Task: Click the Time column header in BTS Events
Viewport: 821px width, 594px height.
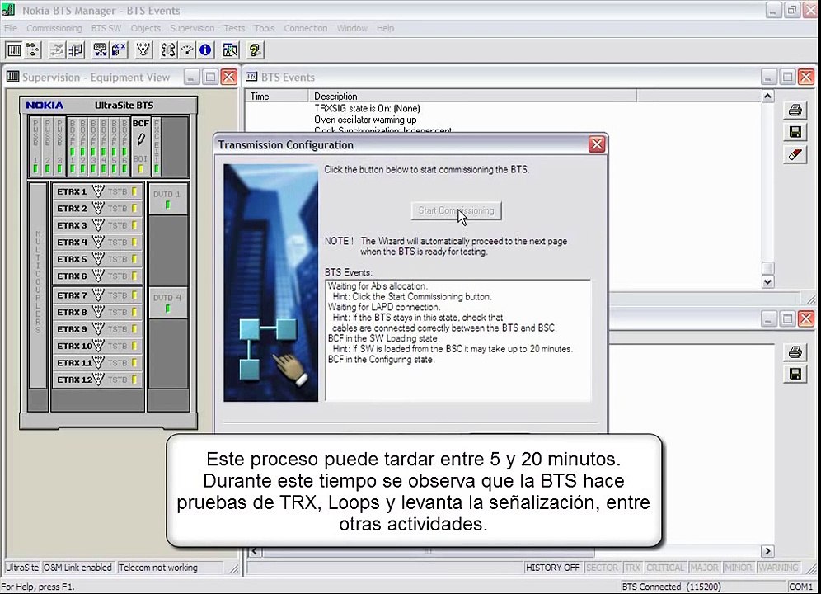Action: coord(277,96)
